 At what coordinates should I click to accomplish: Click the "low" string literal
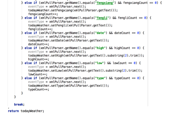click(99, 63)
